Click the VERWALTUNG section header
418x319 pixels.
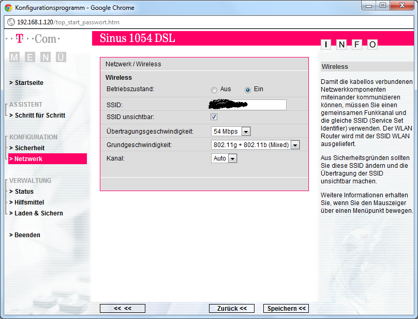30,180
